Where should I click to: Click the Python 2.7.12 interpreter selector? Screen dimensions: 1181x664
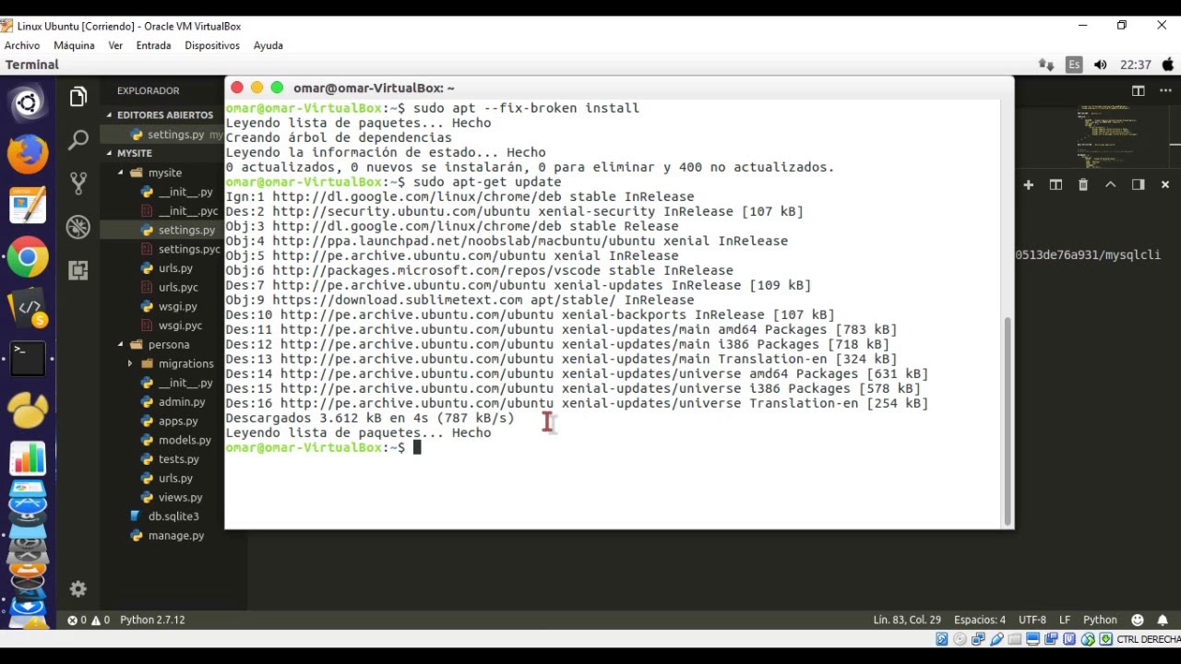(153, 620)
